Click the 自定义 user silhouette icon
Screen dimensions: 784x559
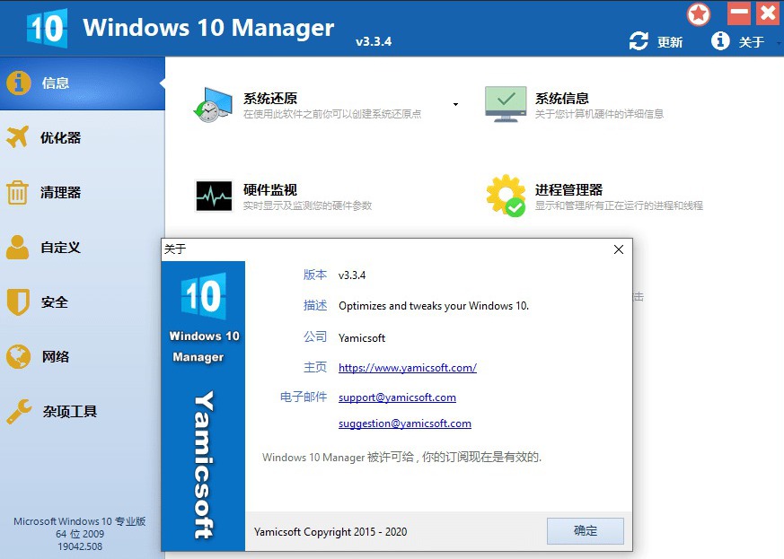[17, 247]
